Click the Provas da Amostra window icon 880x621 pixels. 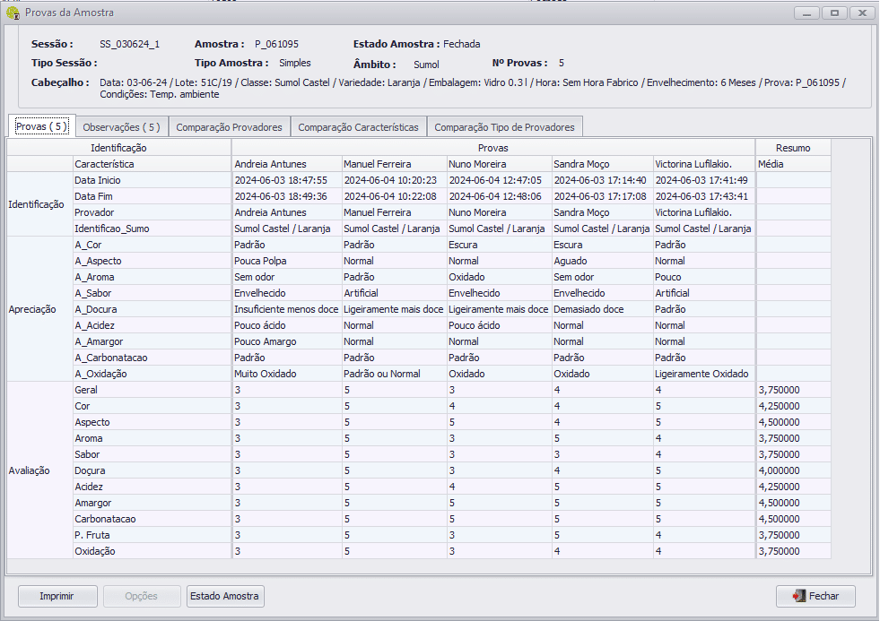13,13
